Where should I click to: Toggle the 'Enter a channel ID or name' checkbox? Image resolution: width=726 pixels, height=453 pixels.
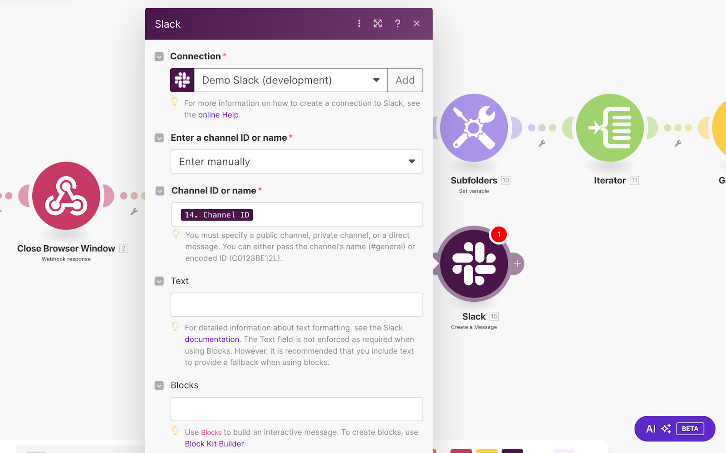point(159,138)
